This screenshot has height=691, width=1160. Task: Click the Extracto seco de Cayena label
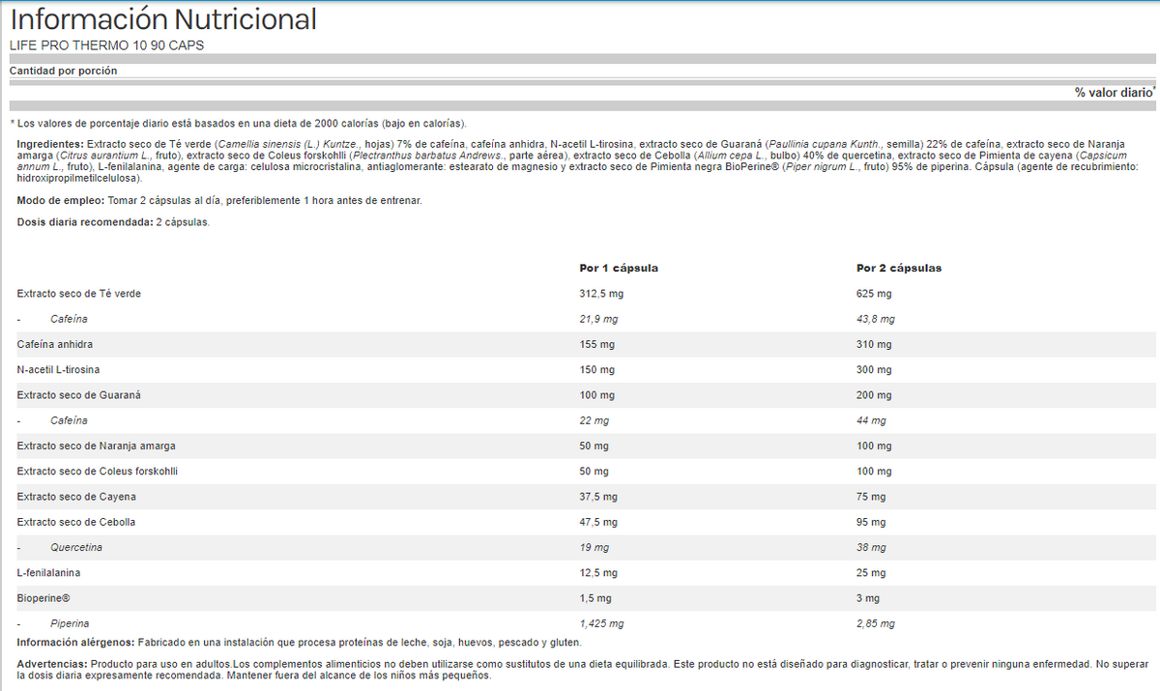point(76,497)
